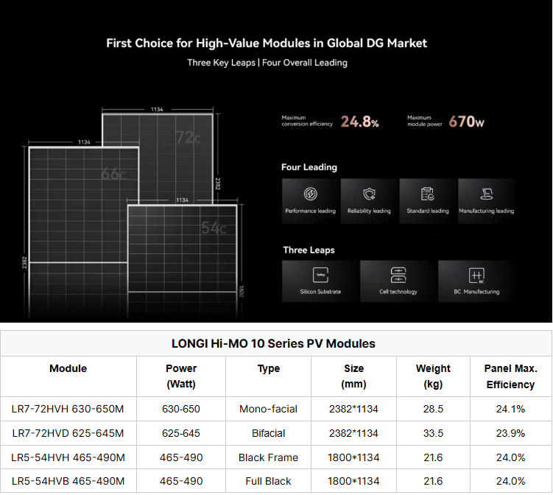Click the 33.5 weight cell
Screen dimensions: 553x495
(433, 433)
